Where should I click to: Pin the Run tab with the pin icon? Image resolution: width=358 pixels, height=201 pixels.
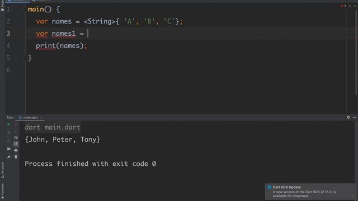[9, 157]
